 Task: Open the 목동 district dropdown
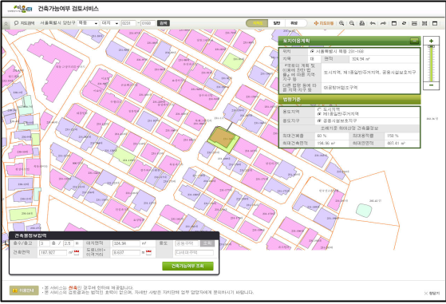(x=88, y=23)
